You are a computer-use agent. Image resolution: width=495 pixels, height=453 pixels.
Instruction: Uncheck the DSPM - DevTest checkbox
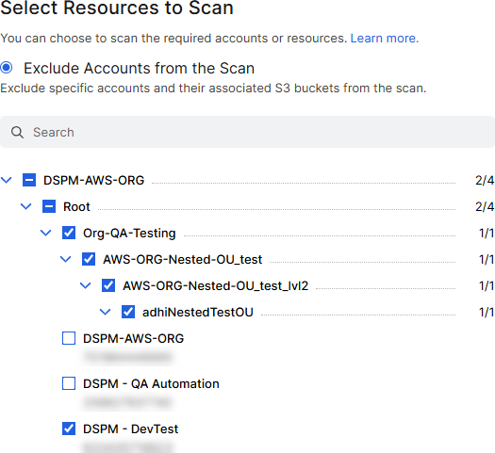click(x=69, y=429)
